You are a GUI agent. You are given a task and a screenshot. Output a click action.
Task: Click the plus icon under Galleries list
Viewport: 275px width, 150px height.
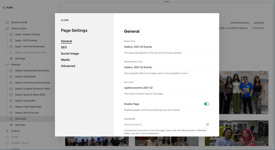click(11, 125)
